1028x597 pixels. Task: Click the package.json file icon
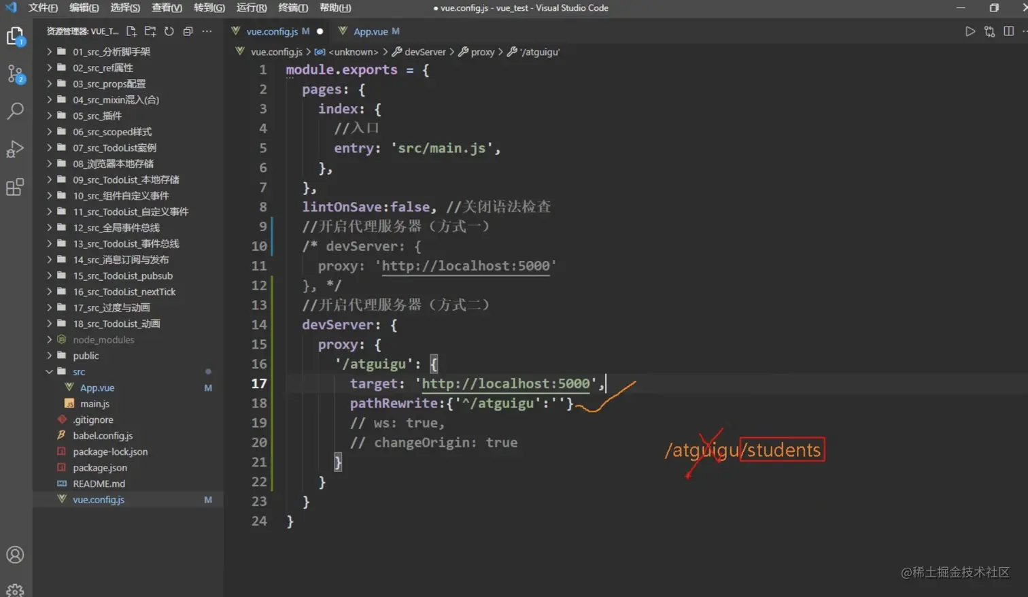pyautogui.click(x=62, y=467)
